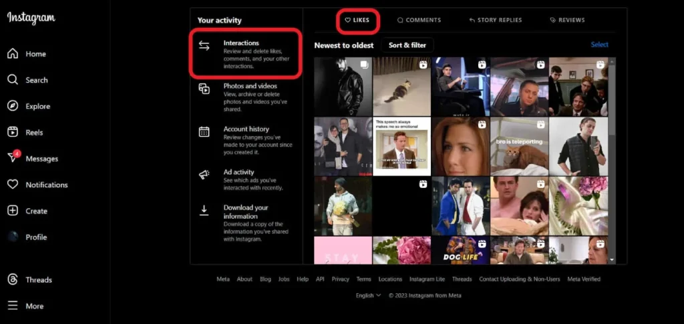Switch to the Reviews tab
Screen dimensions: 684x324
point(567,20)
